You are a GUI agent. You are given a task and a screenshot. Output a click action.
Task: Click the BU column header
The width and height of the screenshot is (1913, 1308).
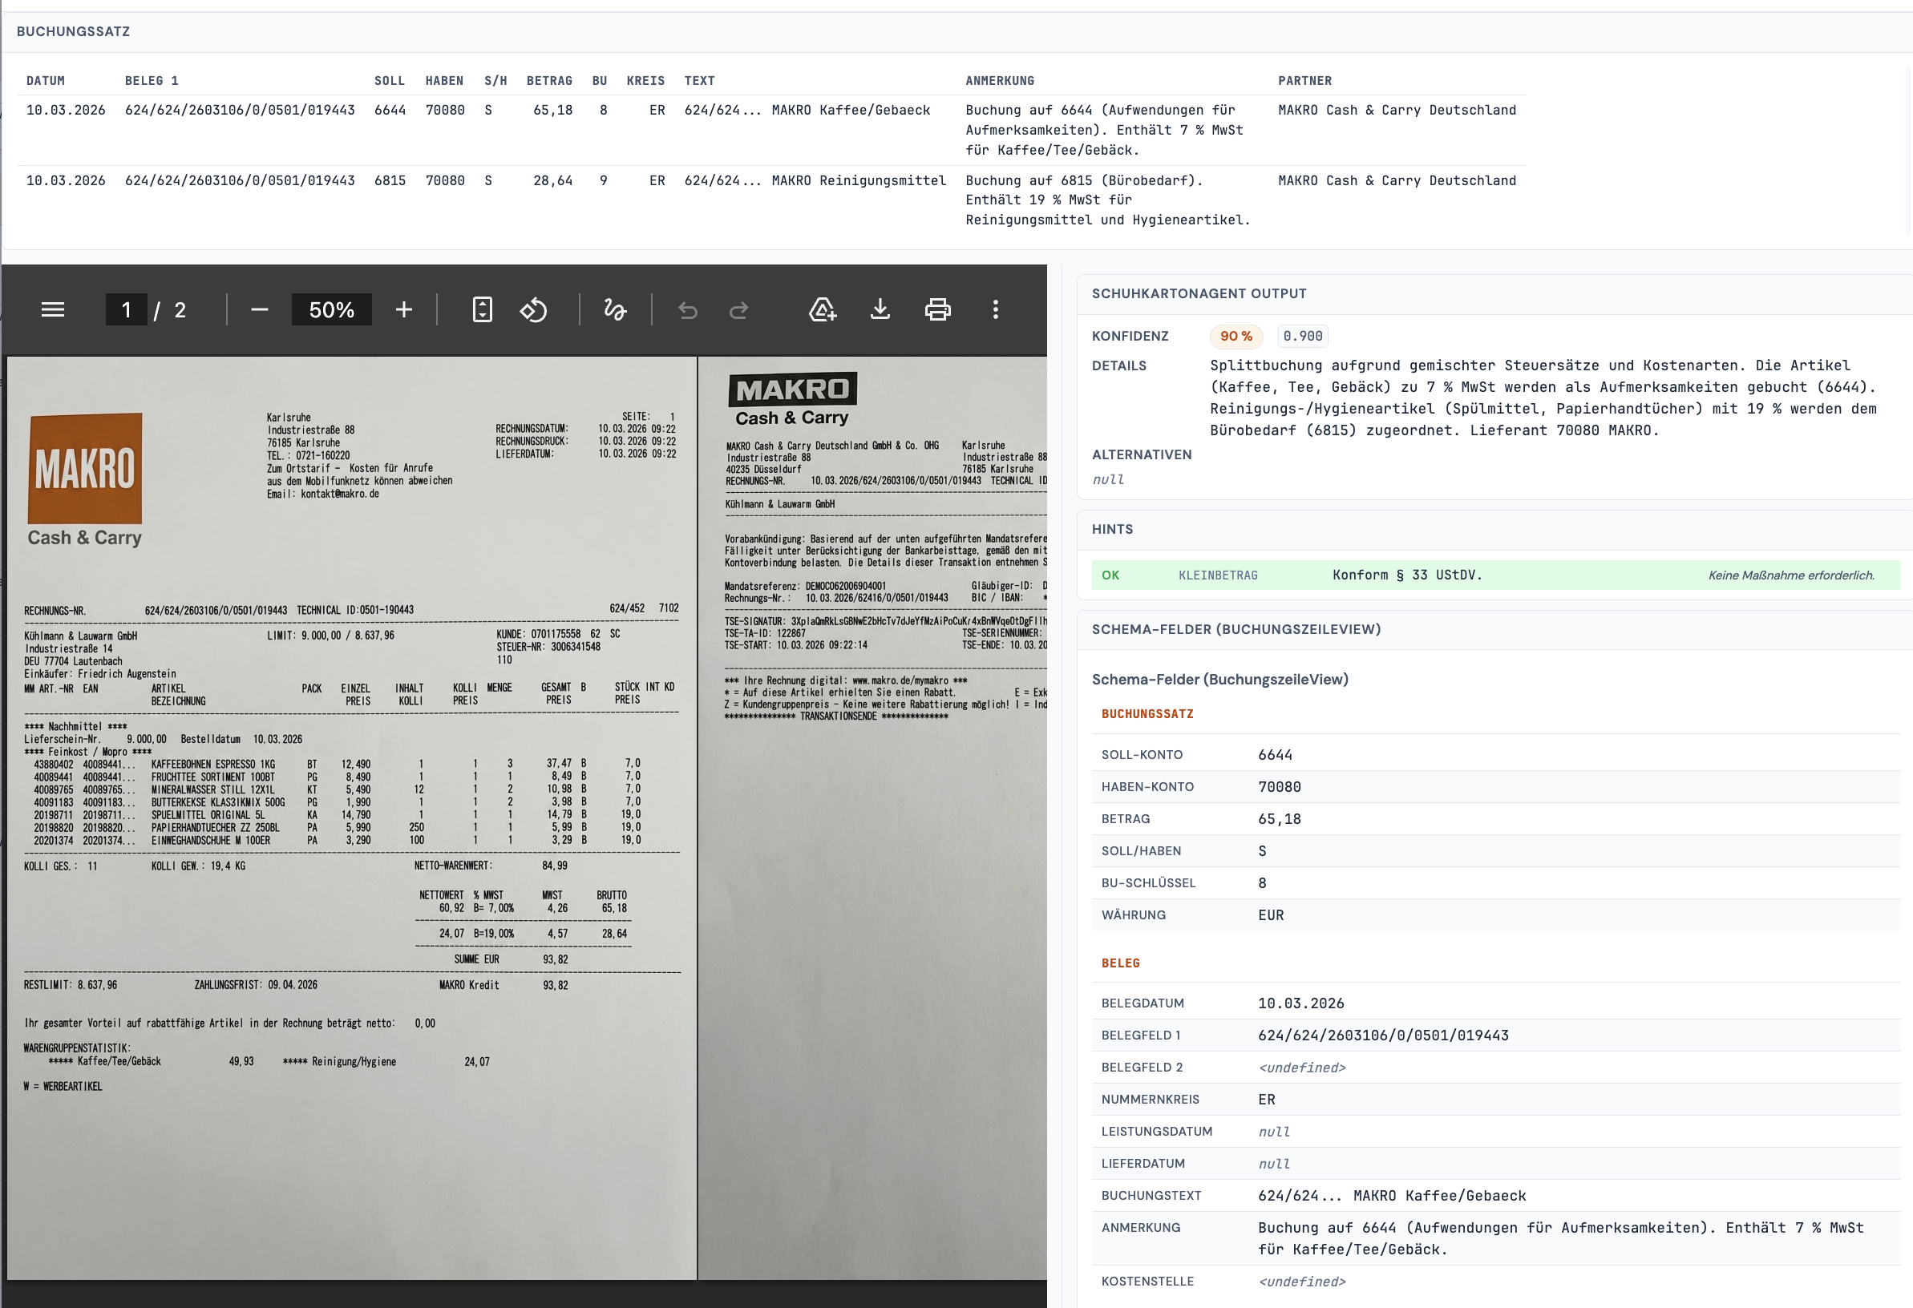(x=599, y=81)
